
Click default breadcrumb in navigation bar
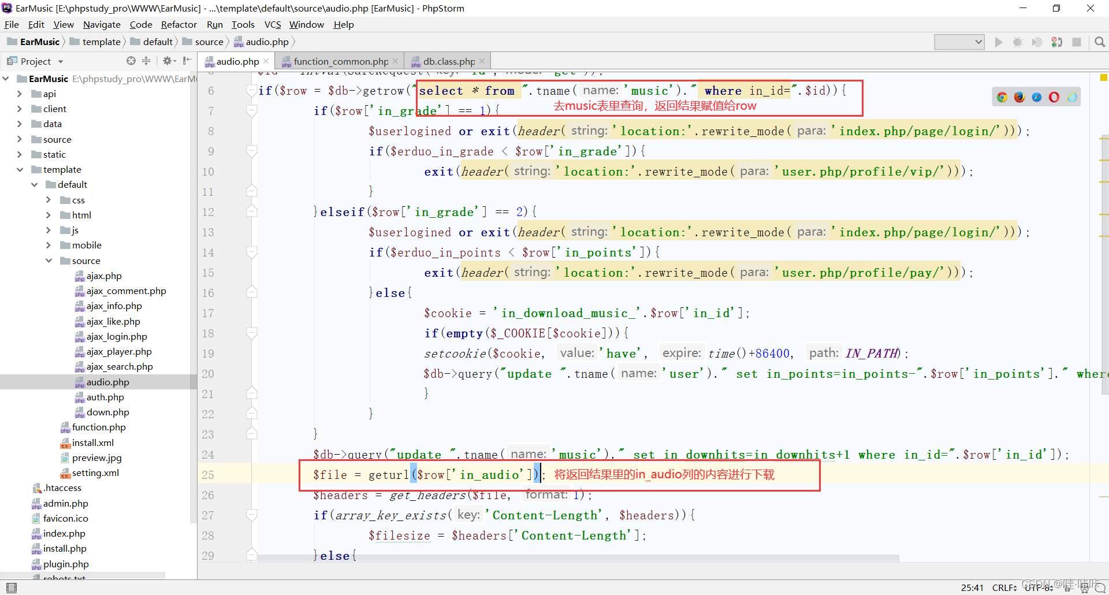click(152, 42)
